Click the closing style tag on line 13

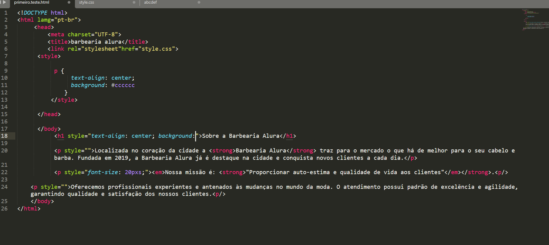click(x=64, y=100)
